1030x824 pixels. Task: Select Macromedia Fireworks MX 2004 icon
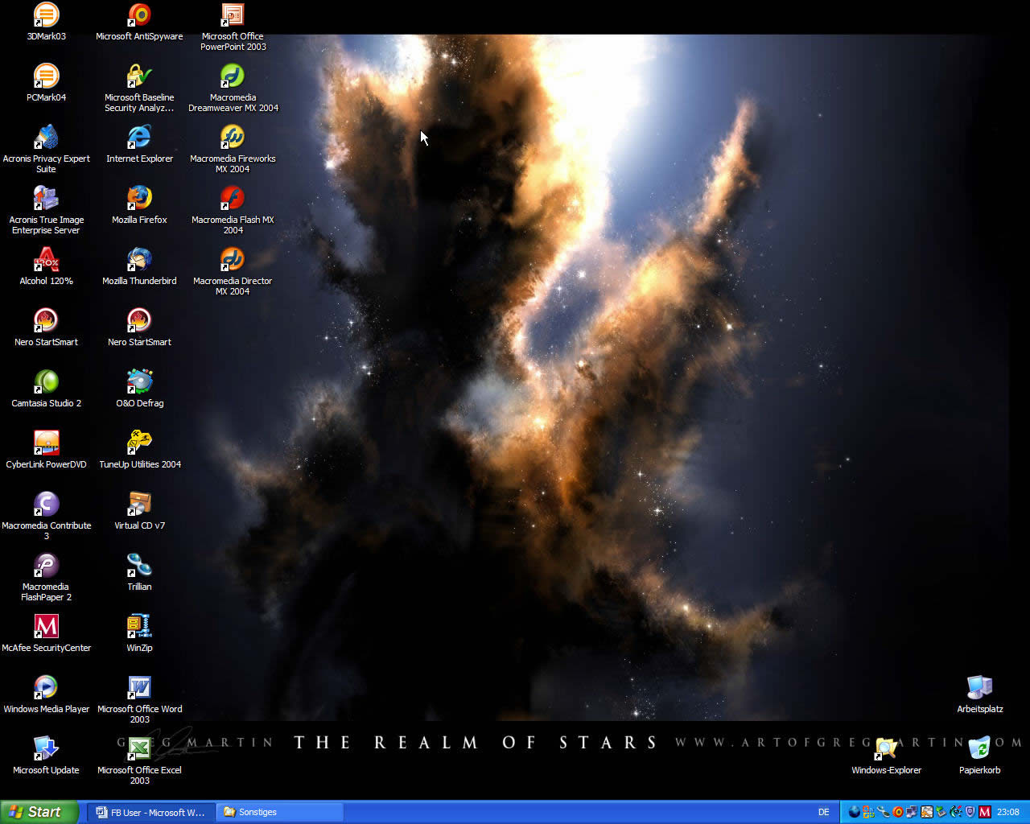tap(233, 149)
